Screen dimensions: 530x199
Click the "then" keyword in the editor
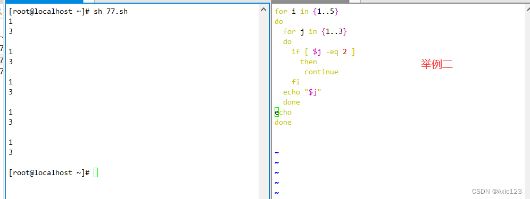pos(308,62)
